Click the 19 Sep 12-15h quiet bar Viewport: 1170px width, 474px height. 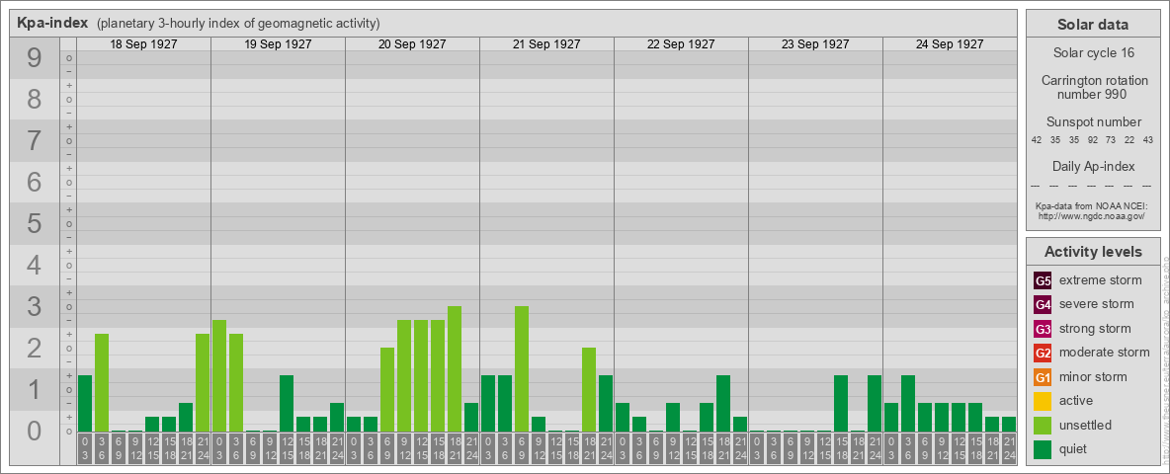(x=287, y=403)
